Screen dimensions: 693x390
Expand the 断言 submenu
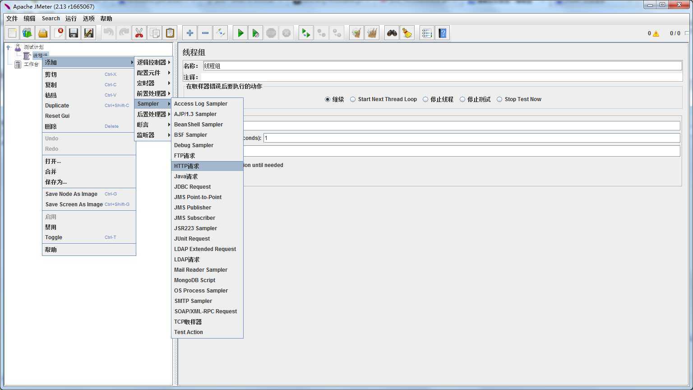[x=153, y=125]
